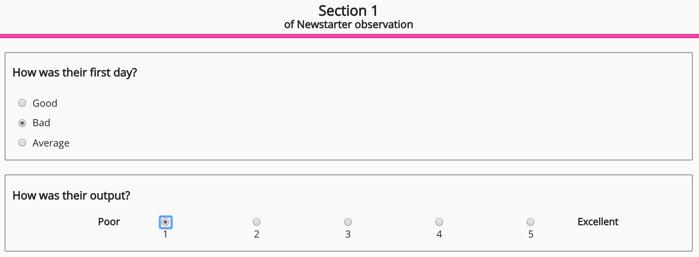Click the Excellent scale label

tap(598, 222)
